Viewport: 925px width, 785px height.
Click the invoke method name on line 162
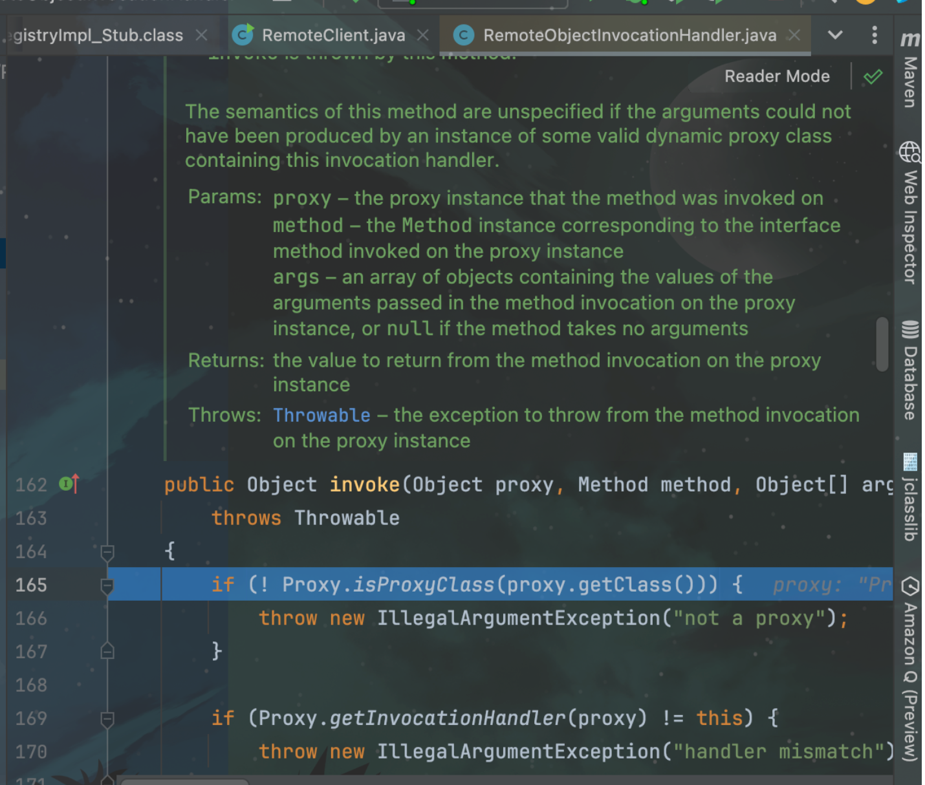coord(365,484)
